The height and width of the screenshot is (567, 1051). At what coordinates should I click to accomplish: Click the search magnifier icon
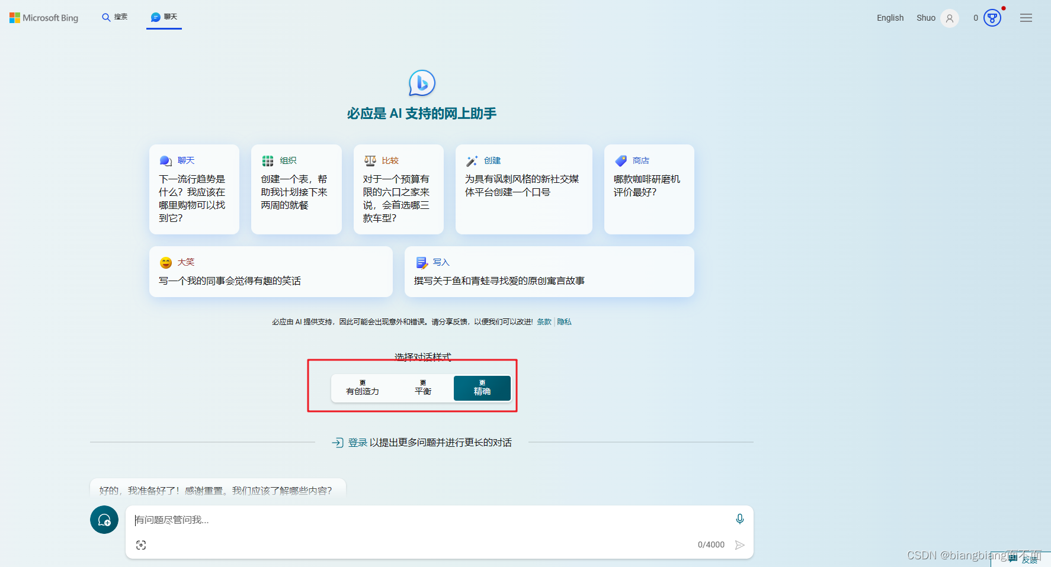[x=106, y=18]
